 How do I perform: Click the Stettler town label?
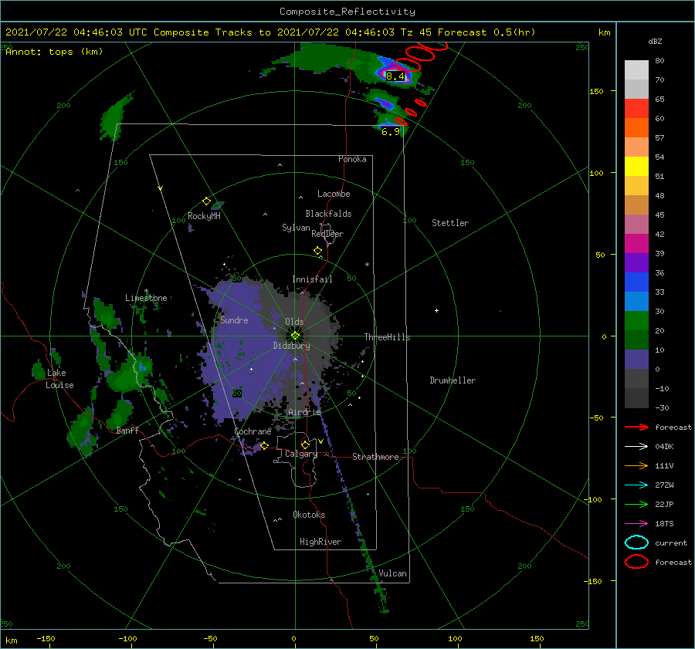(x=450, y=223)
